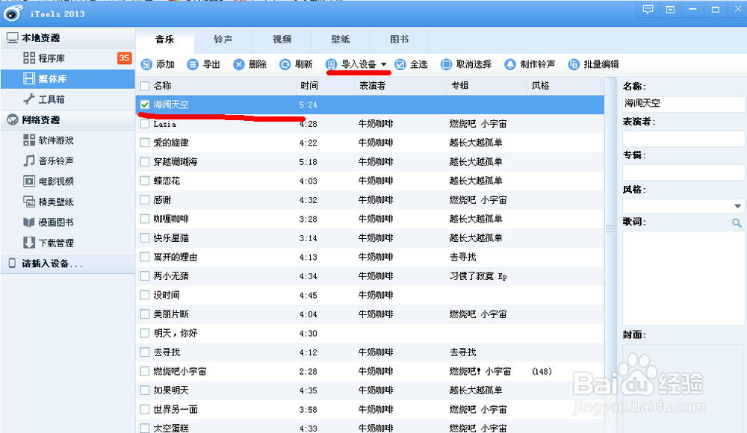Click the 制作铃声 bell icon
Viewport: 747px width, 433px height.
pos(510,64)
